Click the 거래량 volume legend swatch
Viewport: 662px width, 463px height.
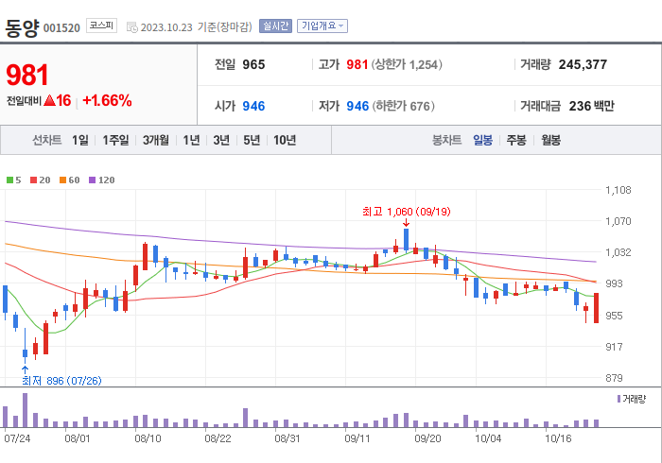pyautogui.click(x=618, y=399)
